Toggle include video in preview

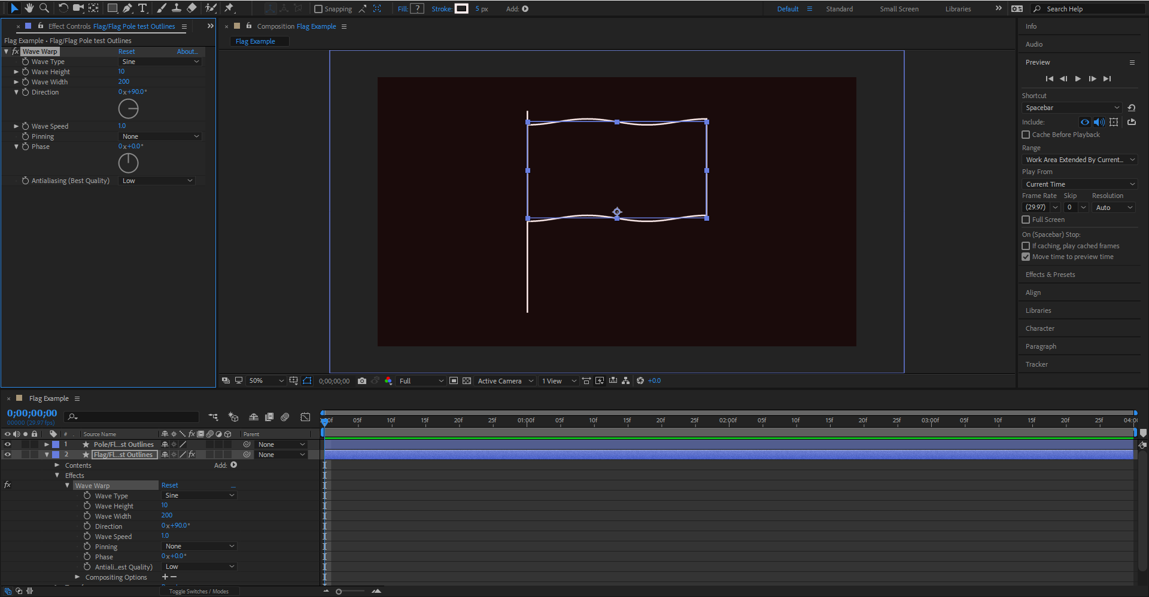1084,122
